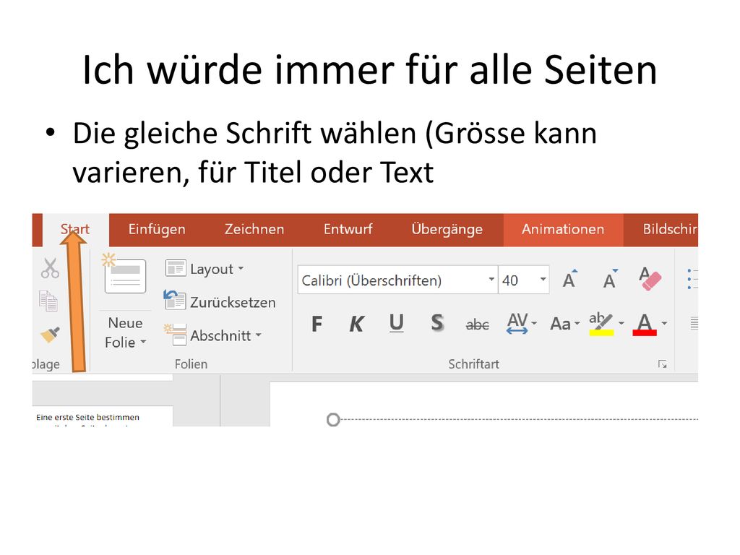Apply the red font color

click(x=645, y=324)
